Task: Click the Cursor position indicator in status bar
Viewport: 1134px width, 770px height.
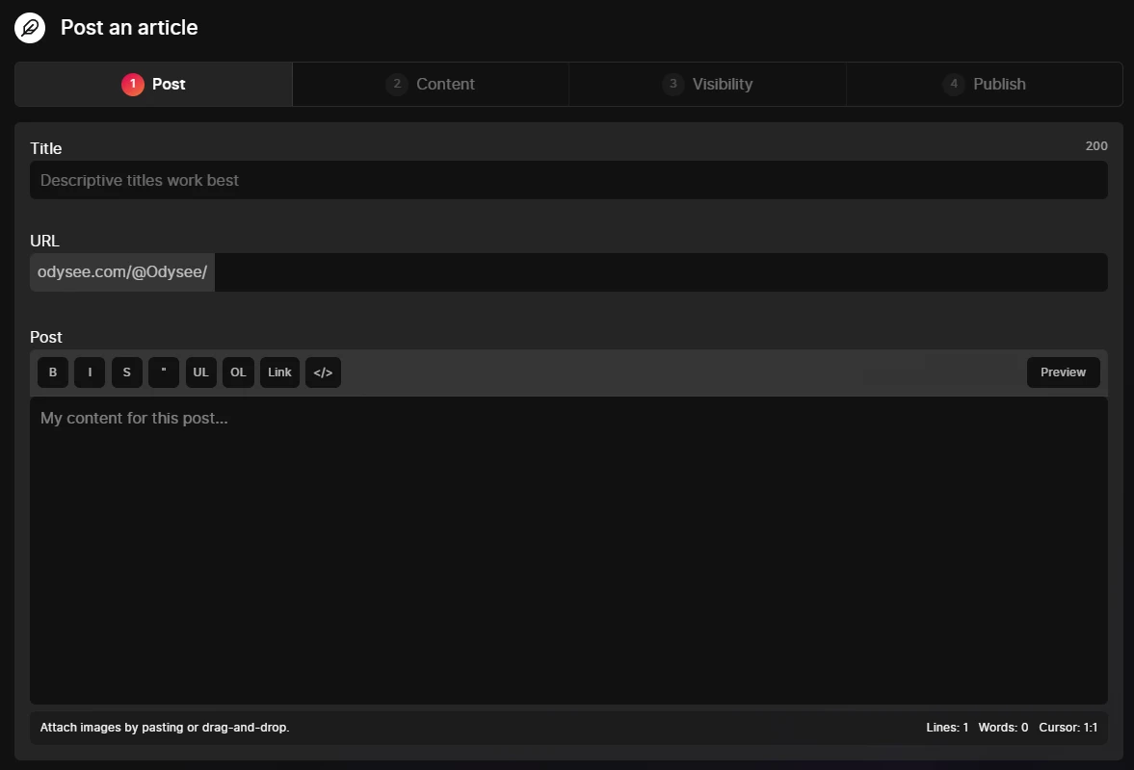Action: [1068, 728]
